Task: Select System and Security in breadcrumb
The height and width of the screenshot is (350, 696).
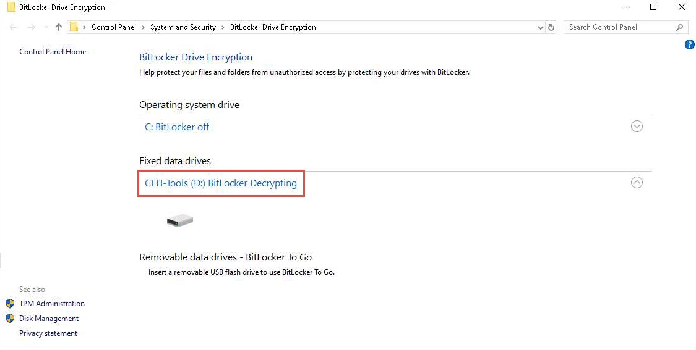Action: click(183, 27)
